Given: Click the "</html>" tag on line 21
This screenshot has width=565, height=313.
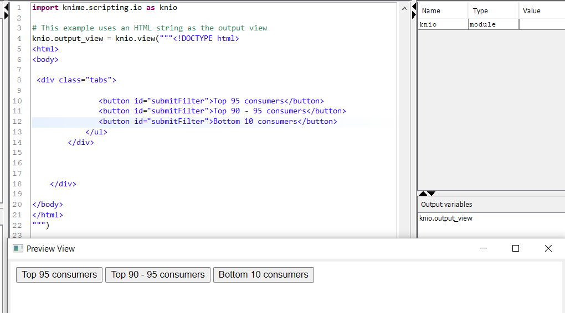Looking at the screenshot, I should tap(47, 215).
